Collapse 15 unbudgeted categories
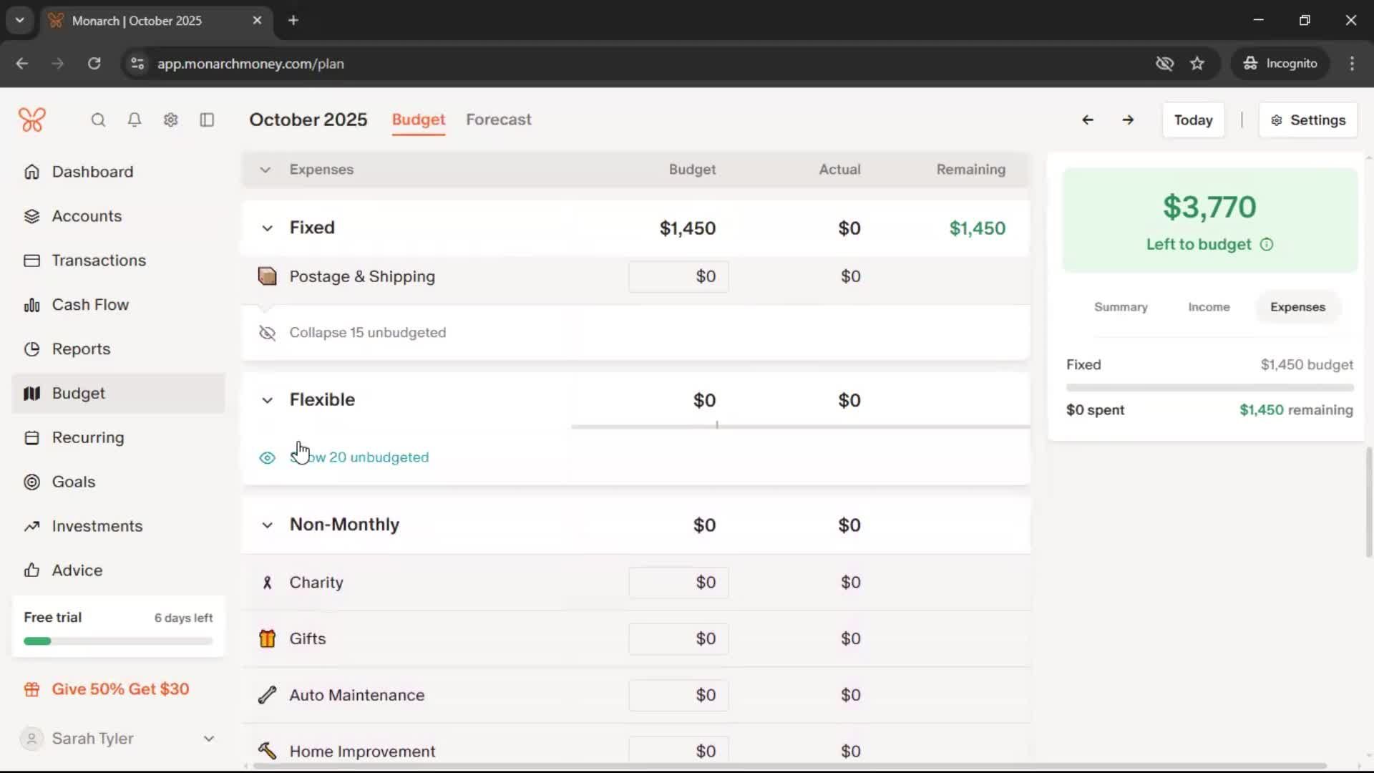Viewport: 1374px width, 773px height. point(366,333)
